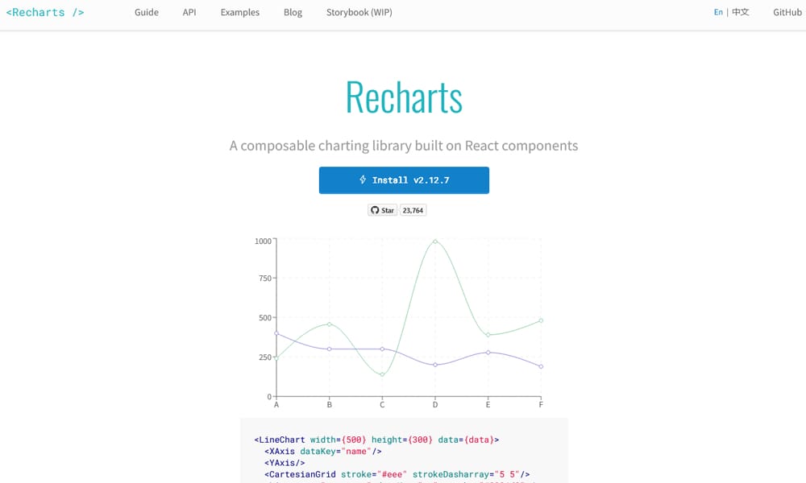This screenshot has height=483, width=806.
Task: Open the GitHub link in navbar
Action: click(787, 13)
